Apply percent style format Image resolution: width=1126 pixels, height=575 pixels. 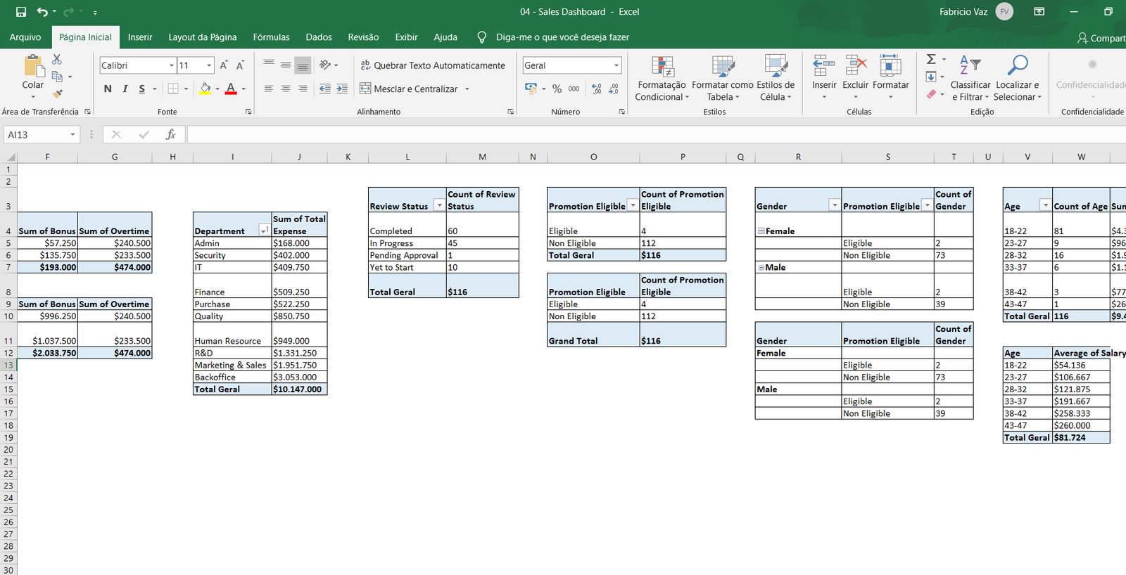pos(557,89)
